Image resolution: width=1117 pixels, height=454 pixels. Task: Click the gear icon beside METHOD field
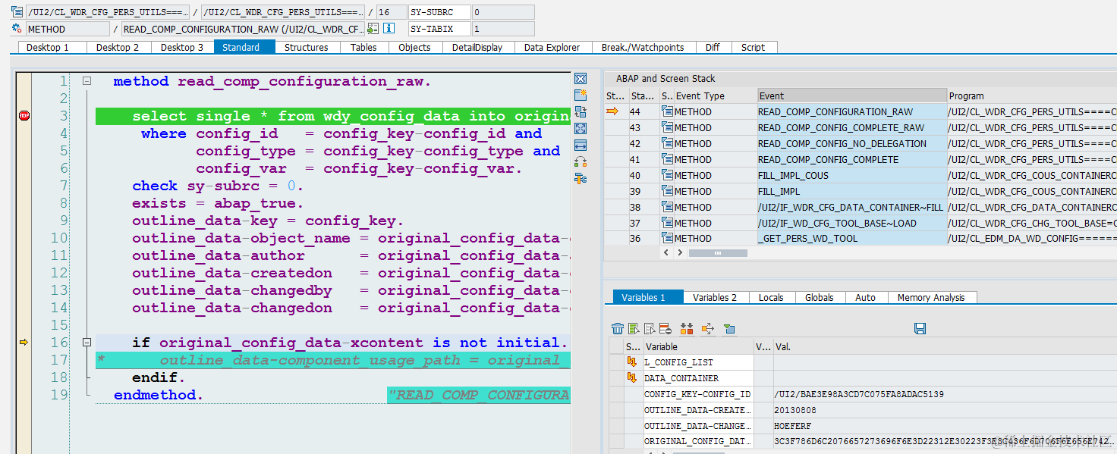[x=17, y=29]
